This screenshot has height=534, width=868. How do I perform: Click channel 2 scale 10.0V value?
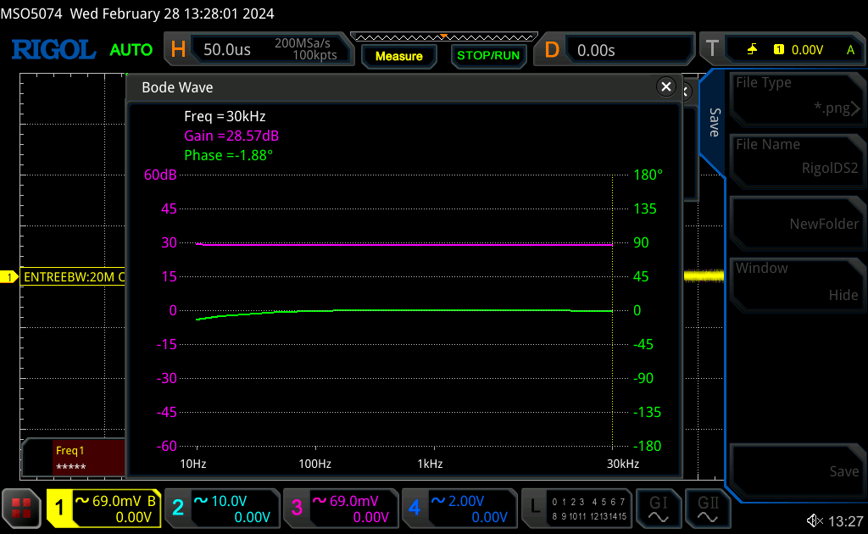coord(229,501)
